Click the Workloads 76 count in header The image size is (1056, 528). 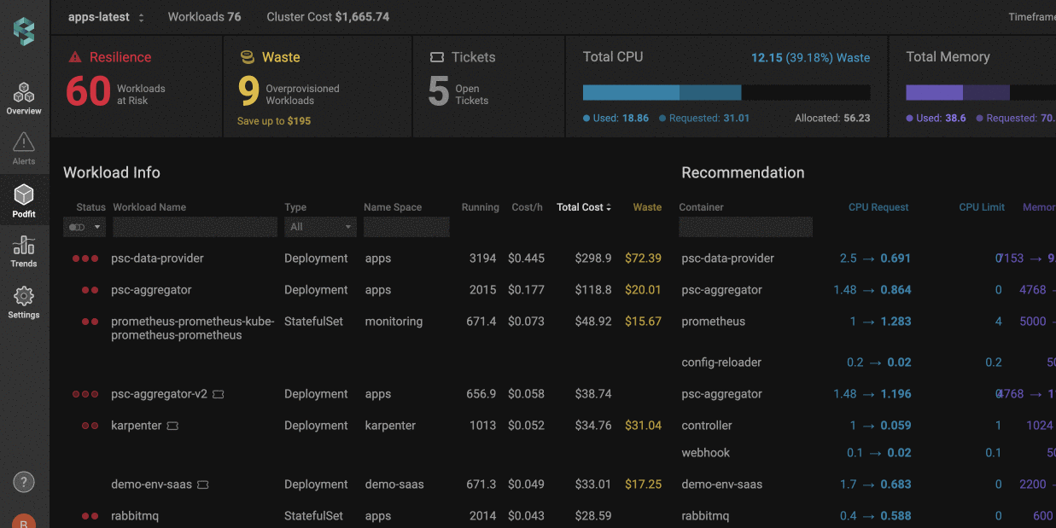204,17
